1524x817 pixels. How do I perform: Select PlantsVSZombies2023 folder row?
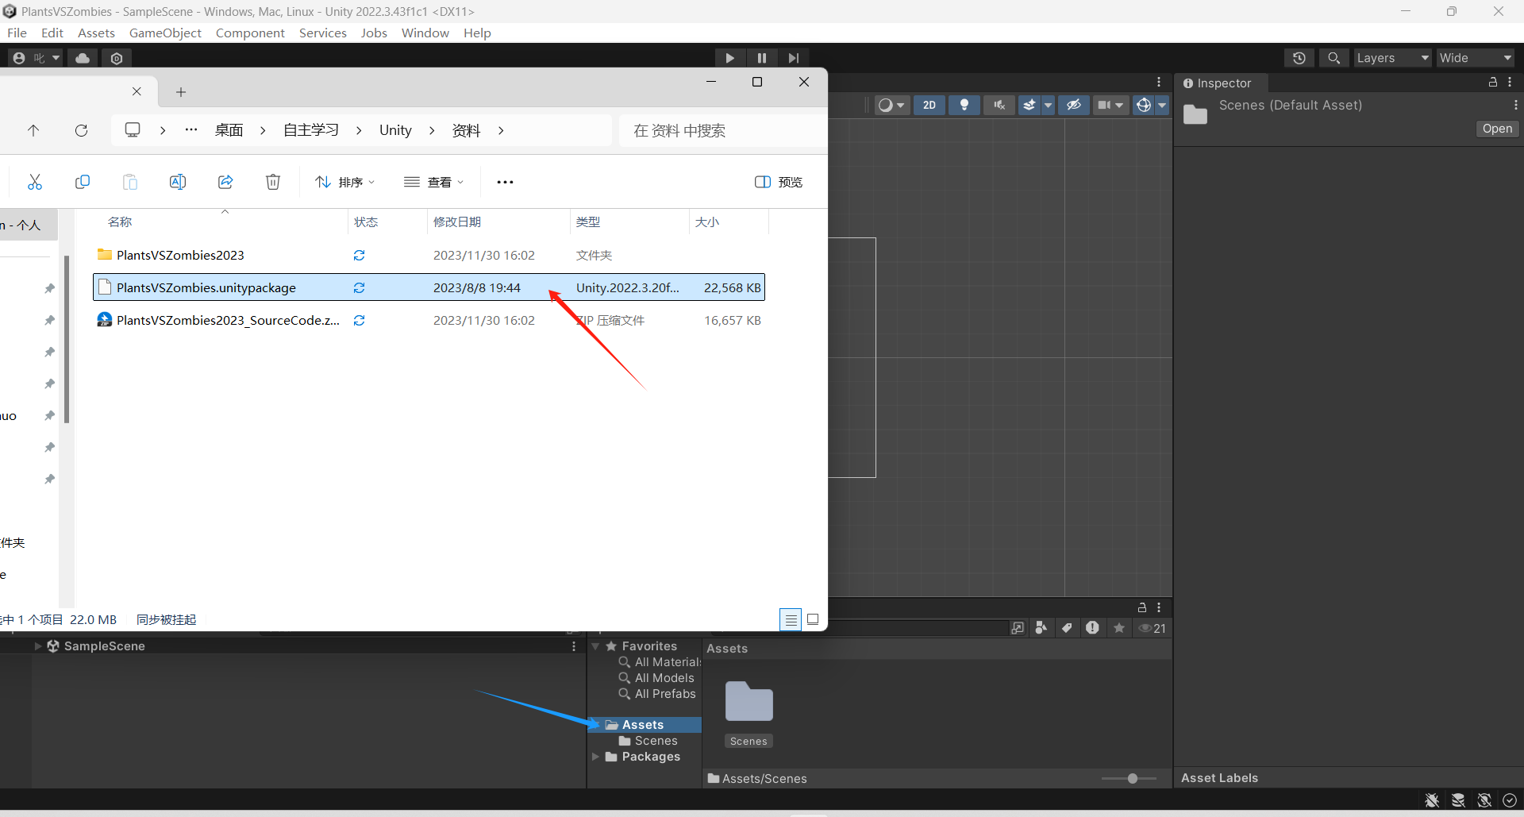pos(429,255)
